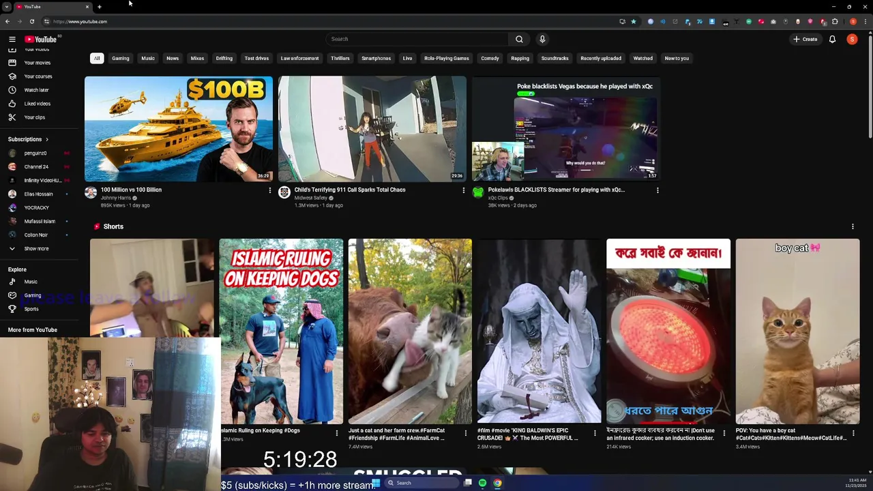Select the Law enforcement filter chip
Image resolution: width=873 pixels, height=491 pixels.
[299, 59]
